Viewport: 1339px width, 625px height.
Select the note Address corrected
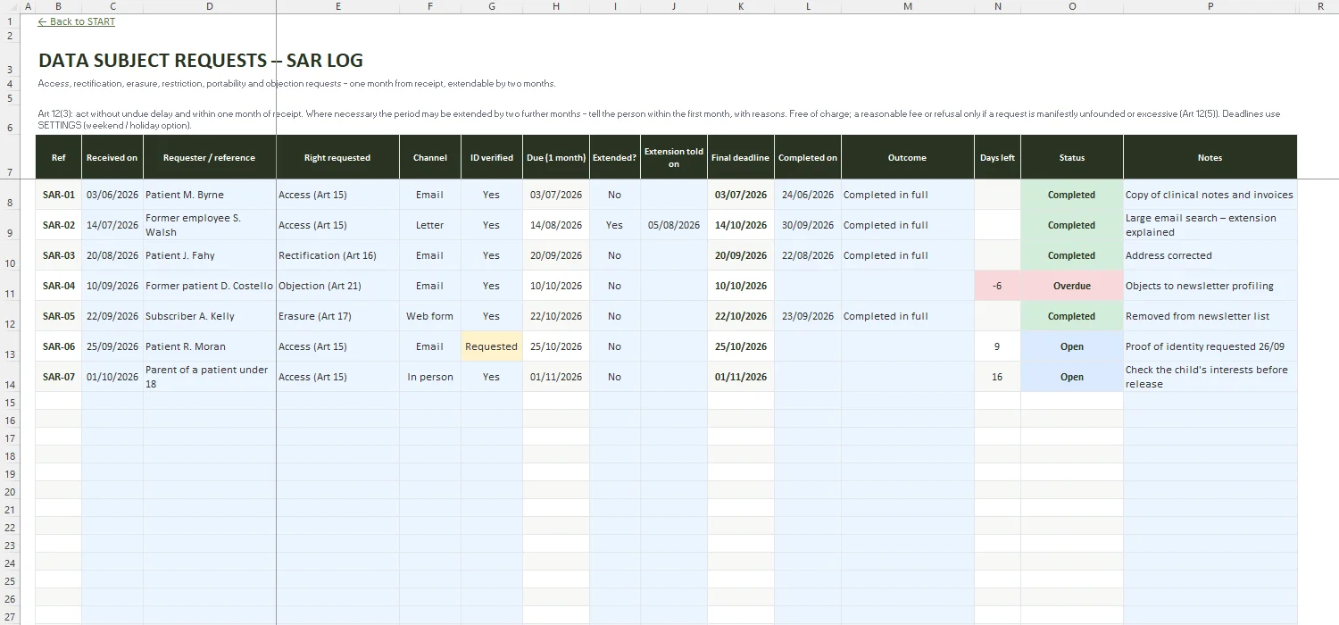tap(1210, 255)
